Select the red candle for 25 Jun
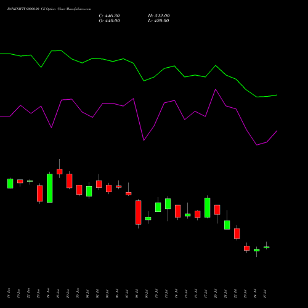308x308 pixels. (x=60, y=171)
